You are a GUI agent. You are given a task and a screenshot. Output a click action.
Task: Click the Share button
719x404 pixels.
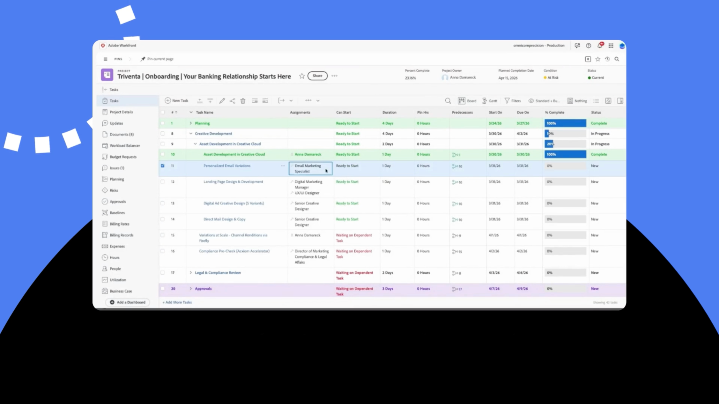pos(317,76)
